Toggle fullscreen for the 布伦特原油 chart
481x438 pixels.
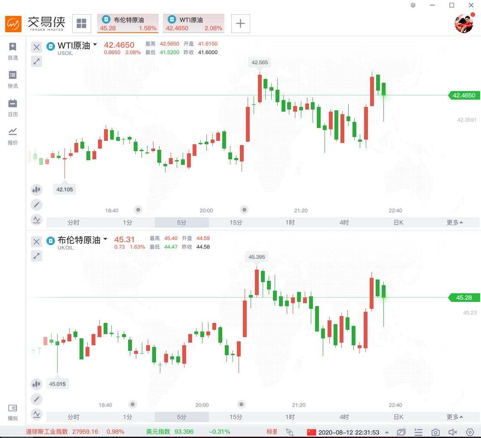click(x=37, y=256)
